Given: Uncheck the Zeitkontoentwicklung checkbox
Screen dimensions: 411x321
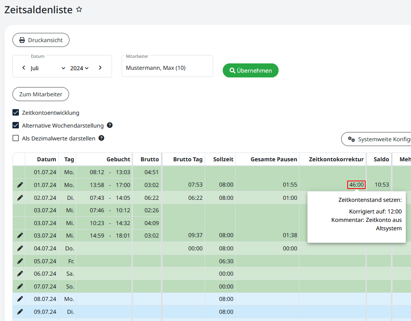Looking at the screenshot, I should [x=16, y=113].
